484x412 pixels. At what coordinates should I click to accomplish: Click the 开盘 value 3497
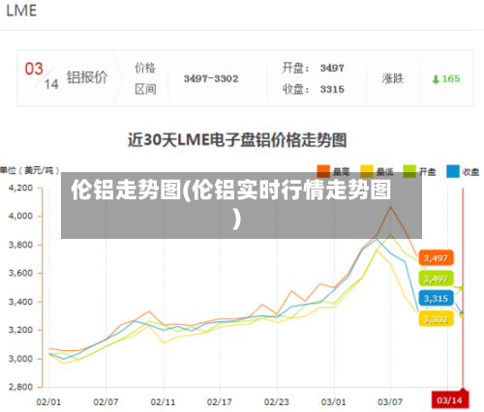(332, 68)
